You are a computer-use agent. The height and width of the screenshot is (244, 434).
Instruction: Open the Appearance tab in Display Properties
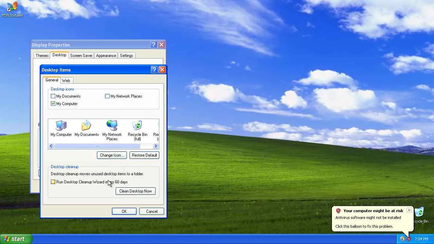tap(106, 56)
